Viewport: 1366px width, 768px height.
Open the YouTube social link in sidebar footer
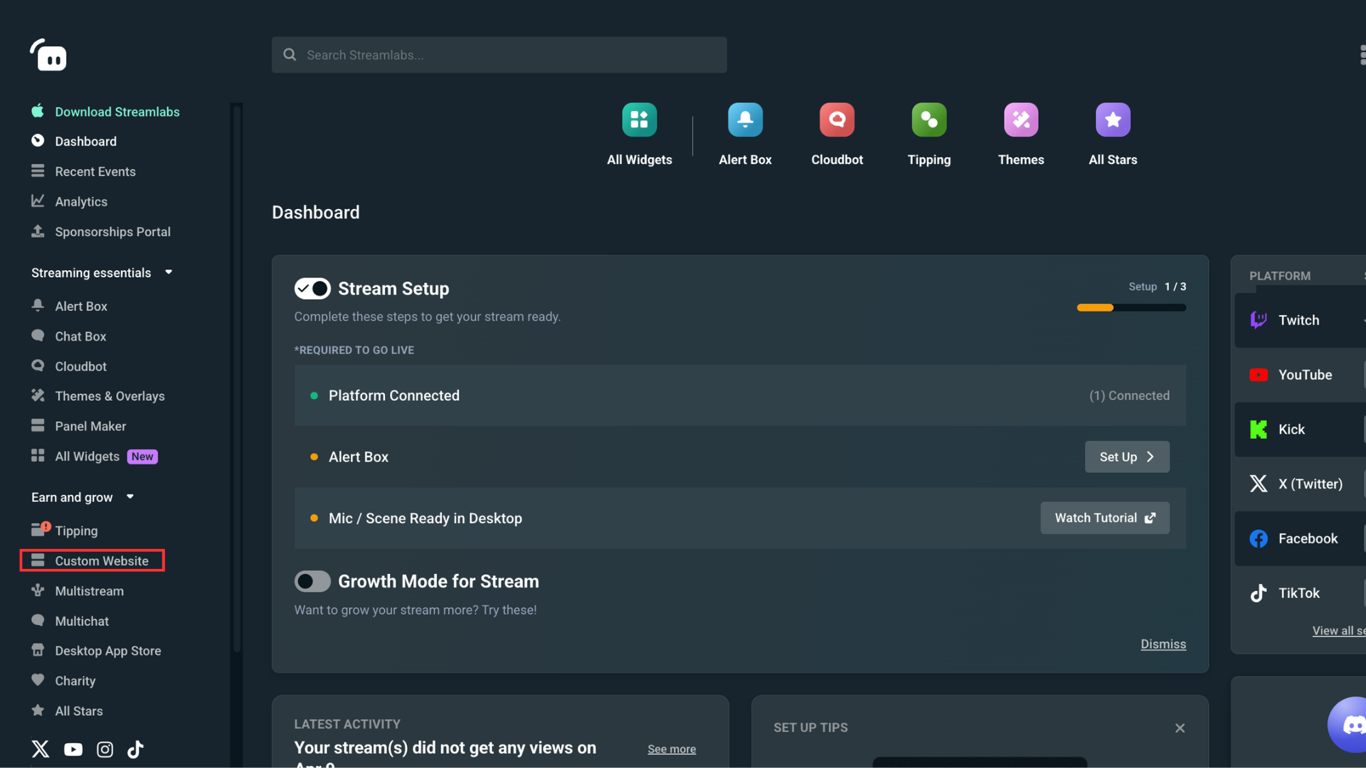point(73,750)
